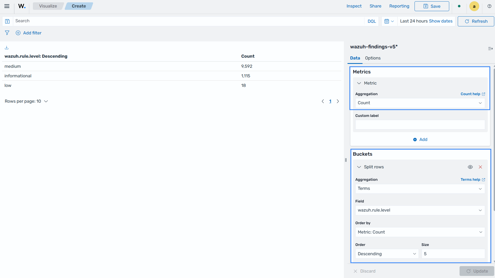Save the visualization
495x278 pixels.
click(432, 6)
